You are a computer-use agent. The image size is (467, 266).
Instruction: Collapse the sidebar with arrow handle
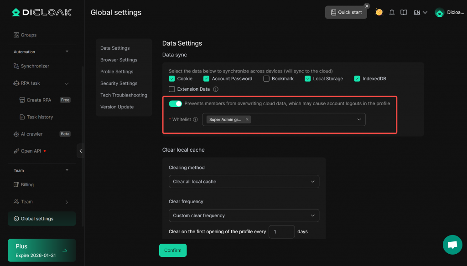click(81, 151)
